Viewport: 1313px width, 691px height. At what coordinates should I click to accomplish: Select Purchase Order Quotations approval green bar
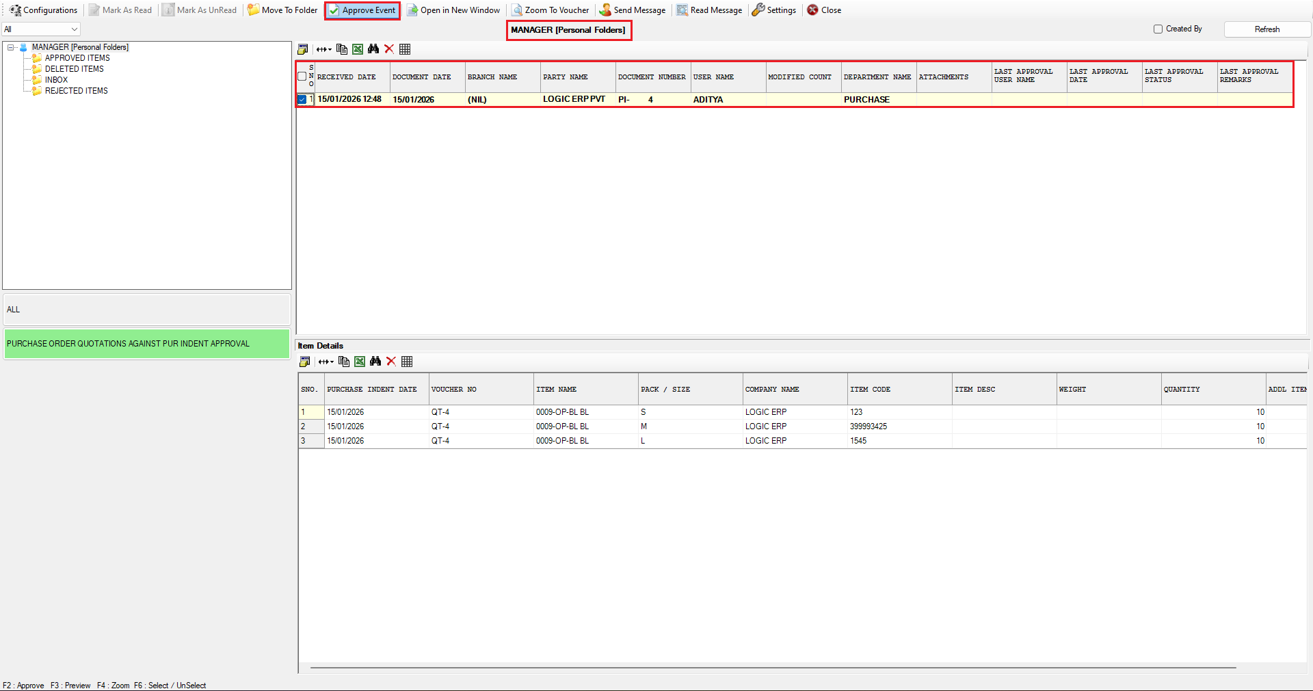tap(147, 344)
